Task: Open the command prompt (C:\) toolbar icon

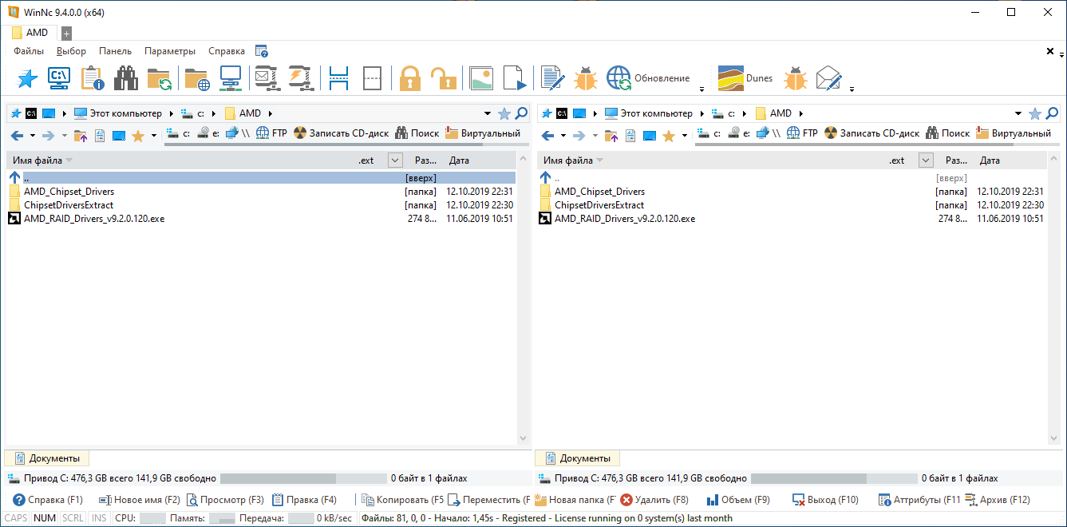Action: tap(59, 78)
